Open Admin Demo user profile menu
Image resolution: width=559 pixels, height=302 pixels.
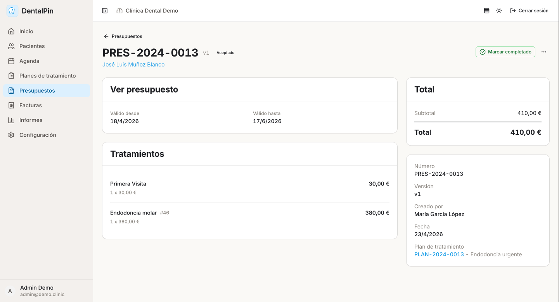tap(37, 291)
